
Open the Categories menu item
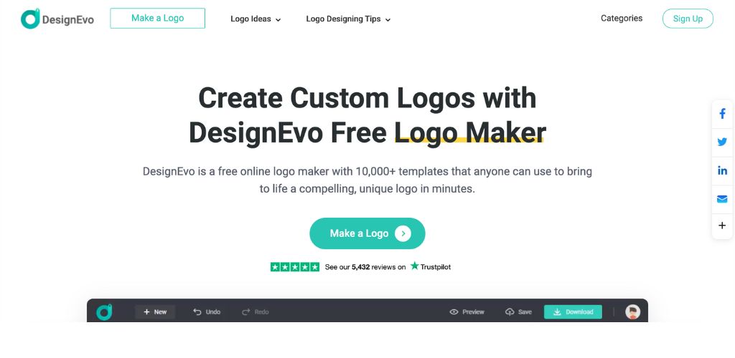pyautogui.click(x=622, y=18)
